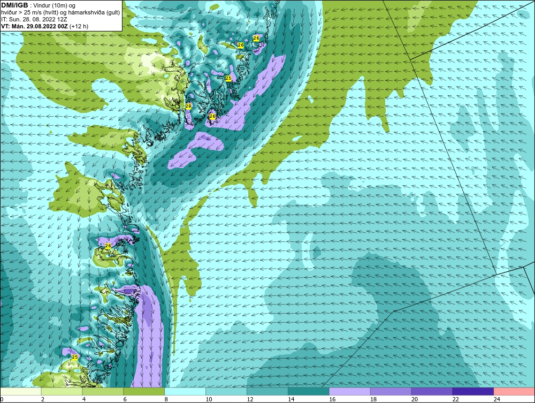Viewport: 535px width, 403px height.
Task: Click the legend swatch between 20 and 22
Action: (432, 391)
